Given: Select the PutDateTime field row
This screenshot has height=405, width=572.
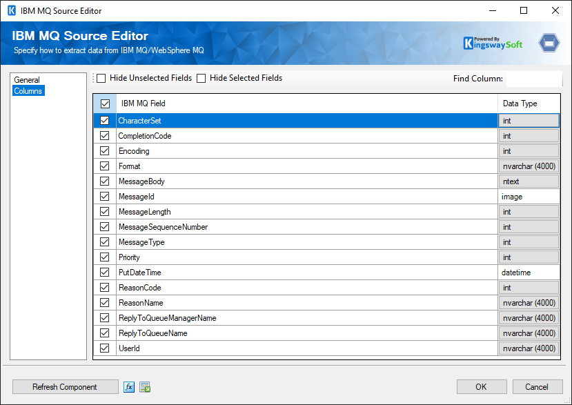Looking at the screenshot, I should tap(307, 273).
